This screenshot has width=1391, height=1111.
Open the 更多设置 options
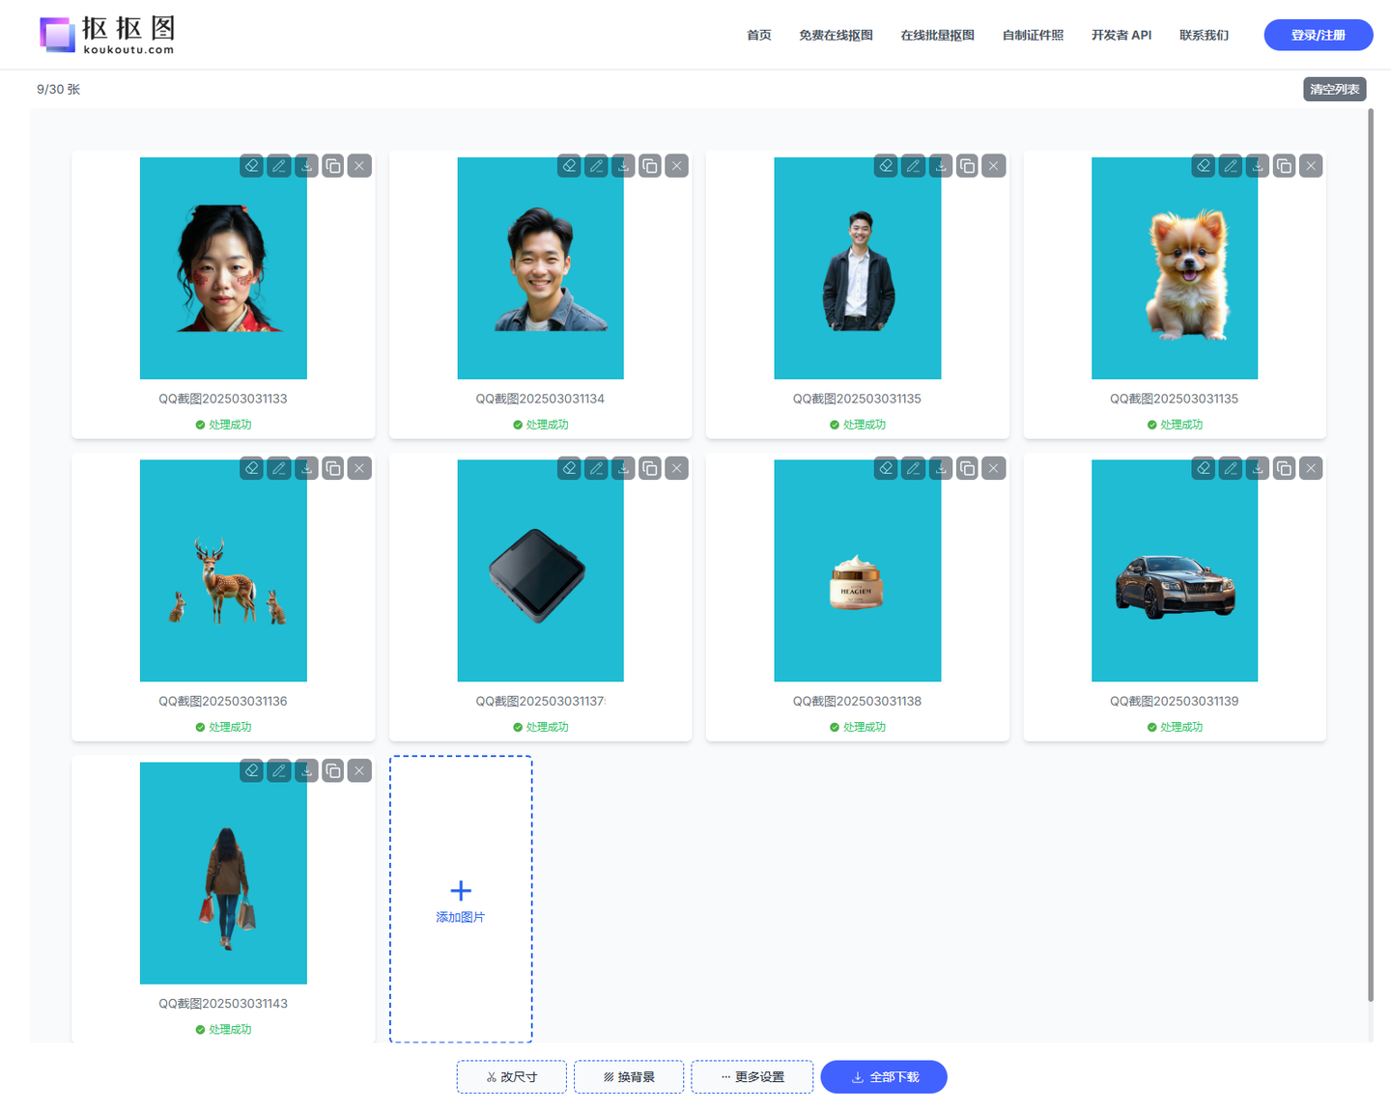click(x=752, y=1076)
